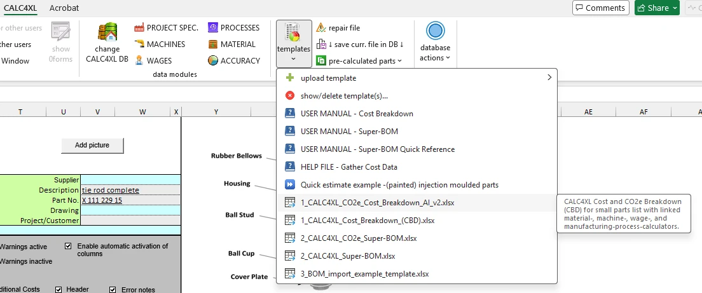Viewport: 702px width, 293px height.
Task: Click the Add picture button
Action: pyautogui.click(x=92, y=146)
